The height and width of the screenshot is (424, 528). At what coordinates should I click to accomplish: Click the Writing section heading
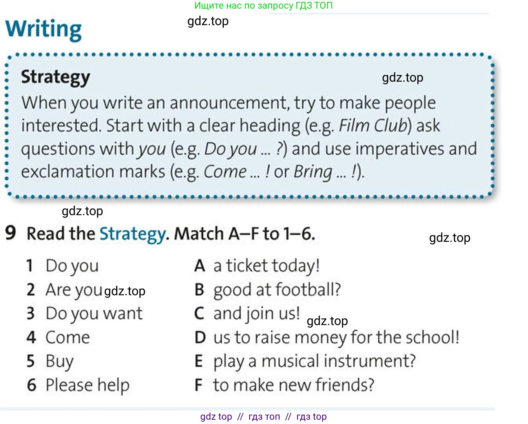(44, 29)
